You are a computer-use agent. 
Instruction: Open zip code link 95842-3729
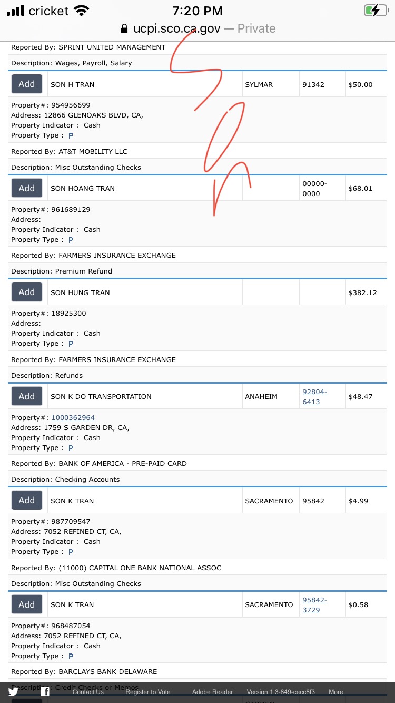pyautogui.click(x=315, y=605)
